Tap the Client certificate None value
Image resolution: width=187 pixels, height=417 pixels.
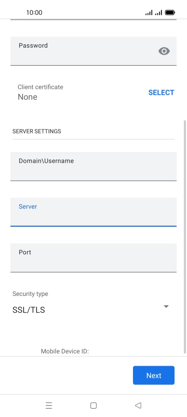pyautogui.click(x=27, y=97)
